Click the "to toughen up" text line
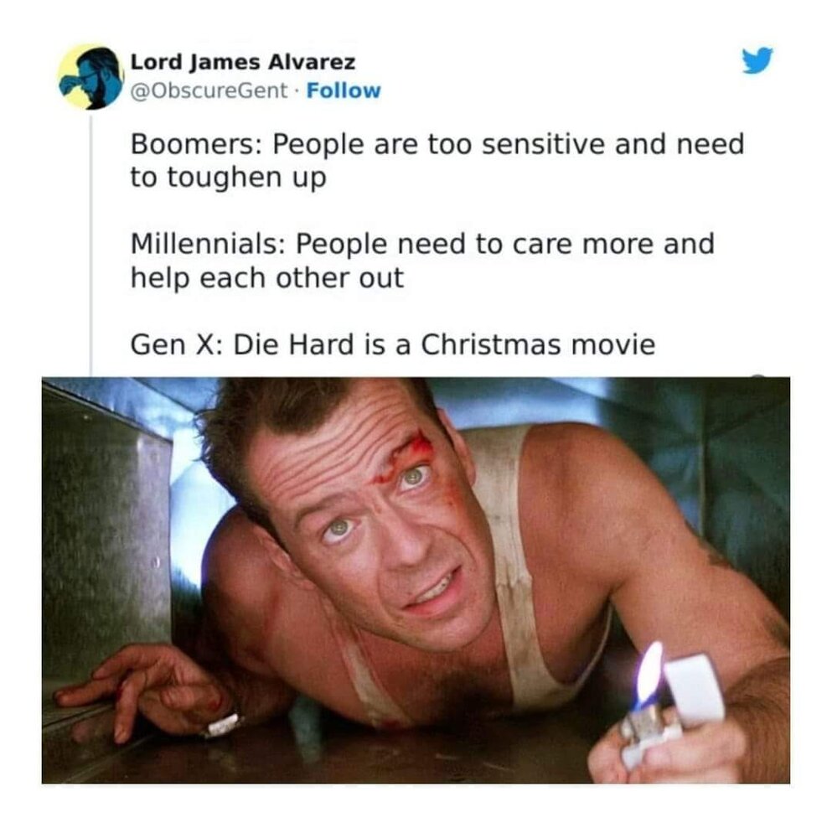Viewport: 832px width, 838px height. coord(228,178)
